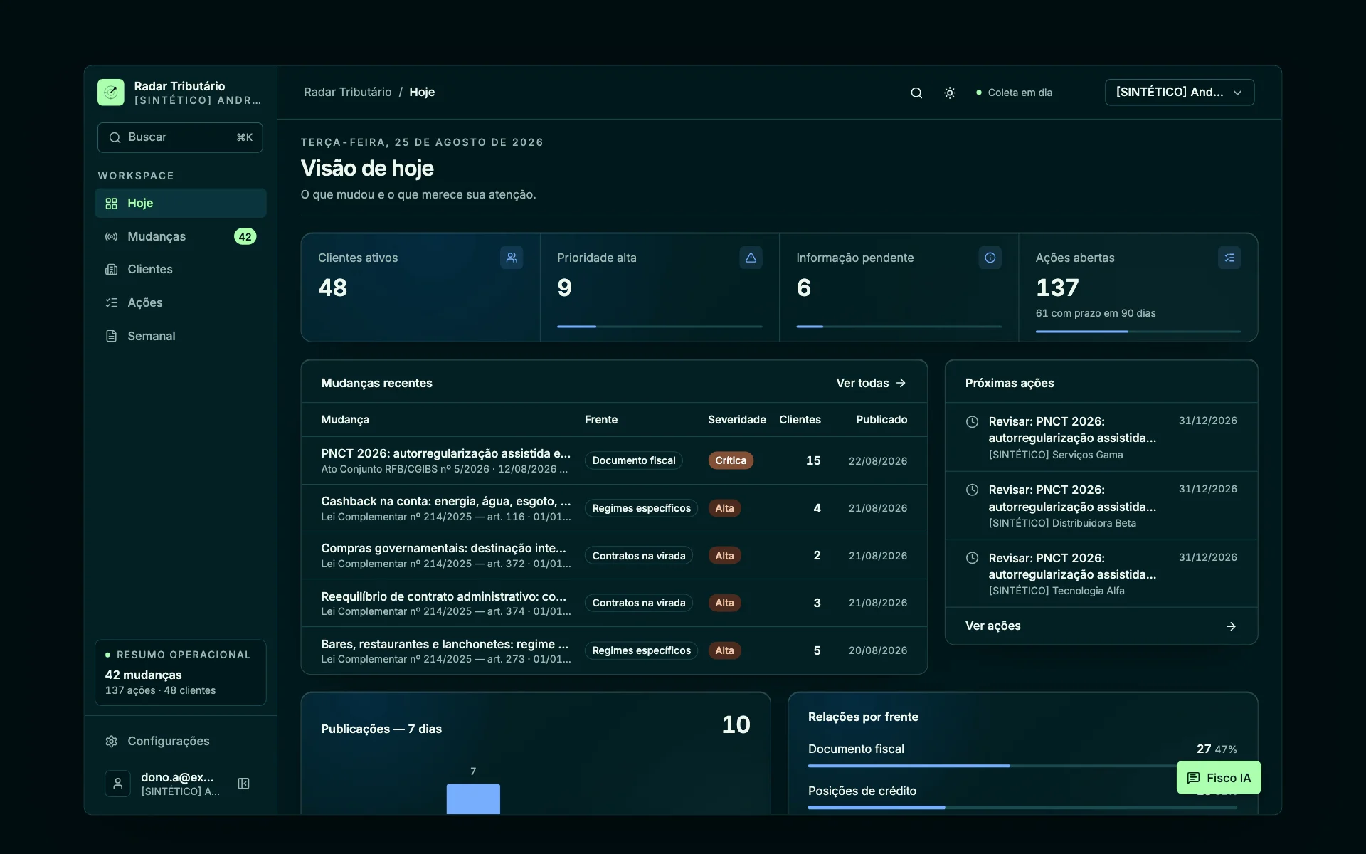This screenshot has height=854, width=1366.
Task: Open the Hoje sidebar item
Action: pos(180,203)
